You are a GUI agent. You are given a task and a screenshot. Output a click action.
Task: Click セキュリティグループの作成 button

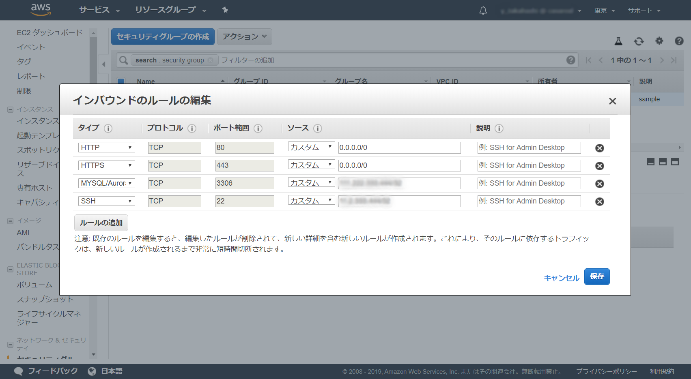point(163,36)
